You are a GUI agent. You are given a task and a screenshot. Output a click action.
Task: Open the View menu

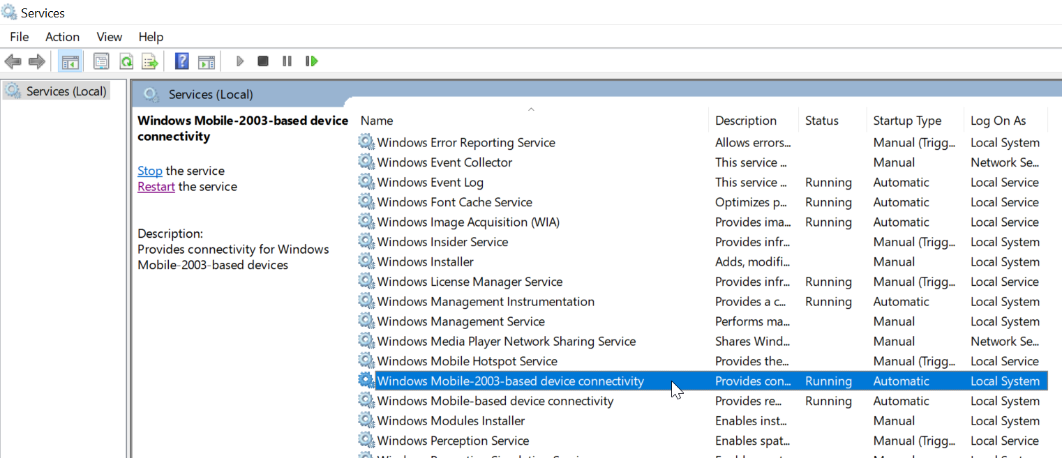110,37
